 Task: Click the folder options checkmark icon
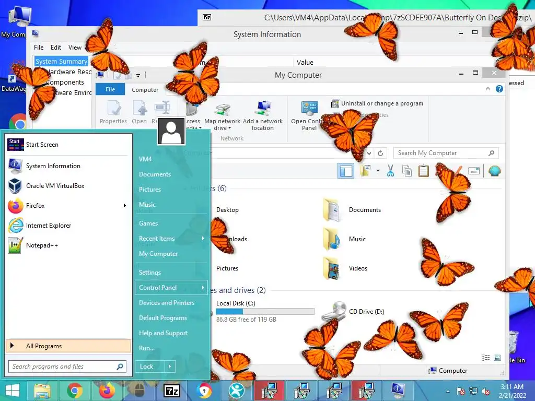365,171
